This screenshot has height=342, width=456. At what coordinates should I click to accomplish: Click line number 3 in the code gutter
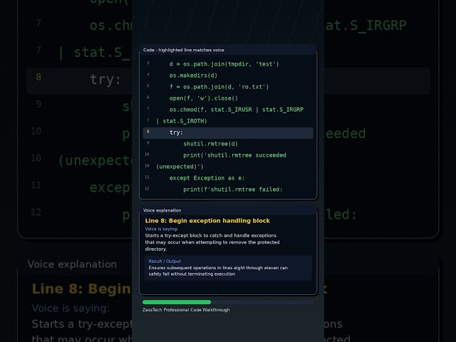click(x=147, y=63)
